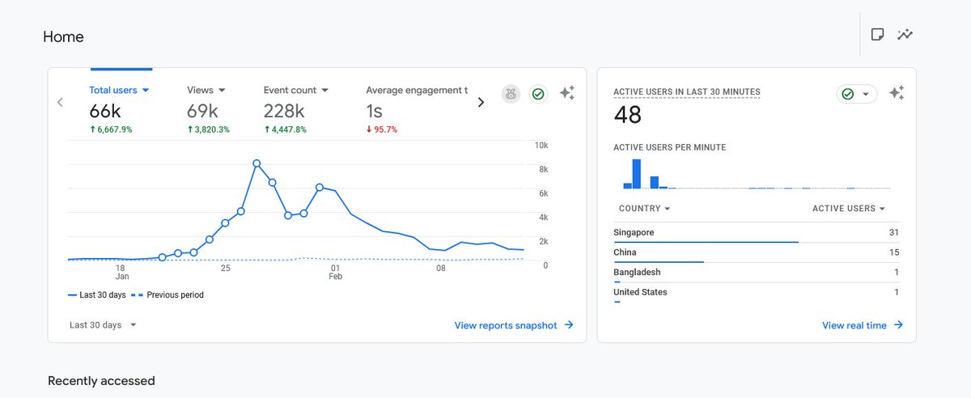Expand realtime data quality checkmark dropdown
Viewport: 971px width, 398px height.
pyautogui.click(x=857, y=94)
